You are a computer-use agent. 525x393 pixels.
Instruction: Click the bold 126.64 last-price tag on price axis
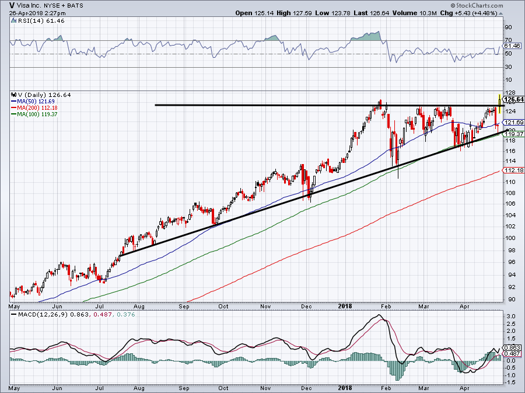click(513, 99)
